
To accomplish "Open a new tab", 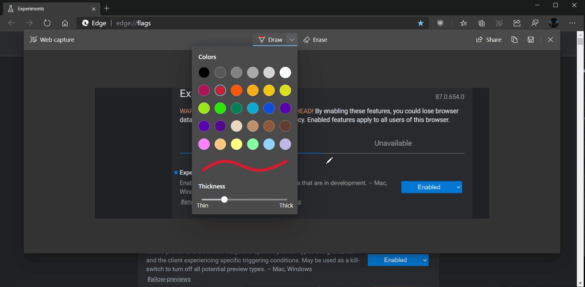I will click(x=107, y=8).
